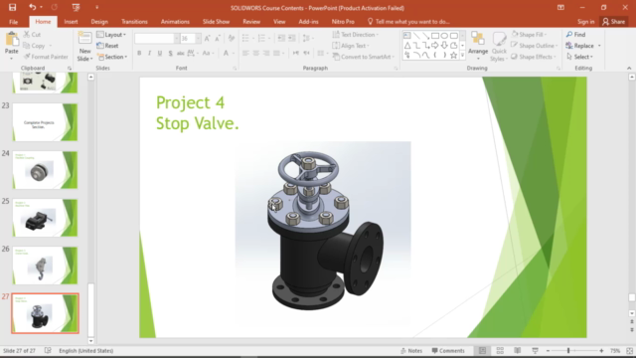636x358 pixels.
Task: Toggle Align Left paragraph
Action: click(245, 53)
